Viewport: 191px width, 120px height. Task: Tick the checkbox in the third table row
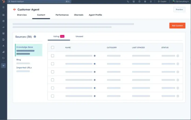coord(53,72)
